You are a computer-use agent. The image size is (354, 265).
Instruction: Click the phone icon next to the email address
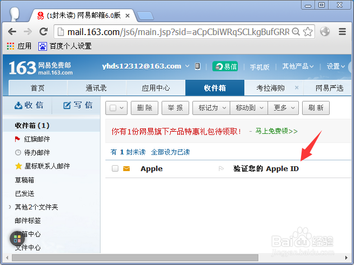[x=197, y=66]
